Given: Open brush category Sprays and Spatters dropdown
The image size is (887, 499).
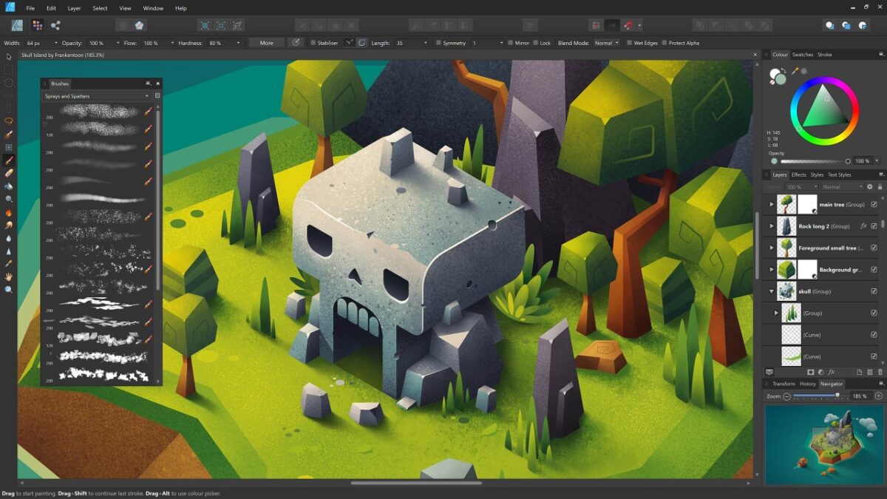Looking at the screenshot, I should click(x=96, y=96).
